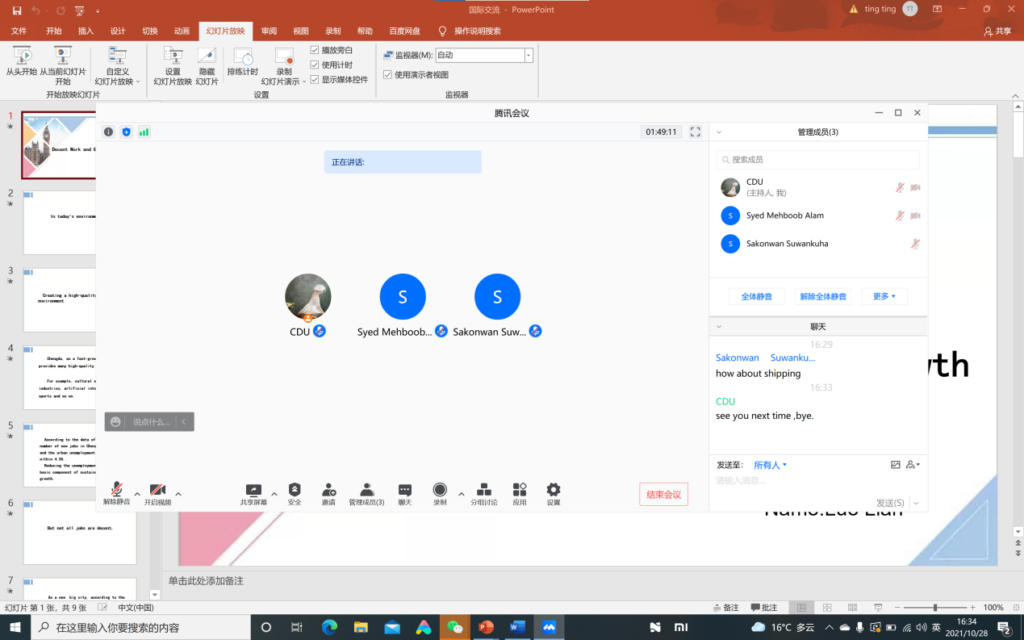The width and height of the screenshot is (1024, 640).
Task: Click the Share Screen icon in meeting toolbar
Action: click(253, 489)
